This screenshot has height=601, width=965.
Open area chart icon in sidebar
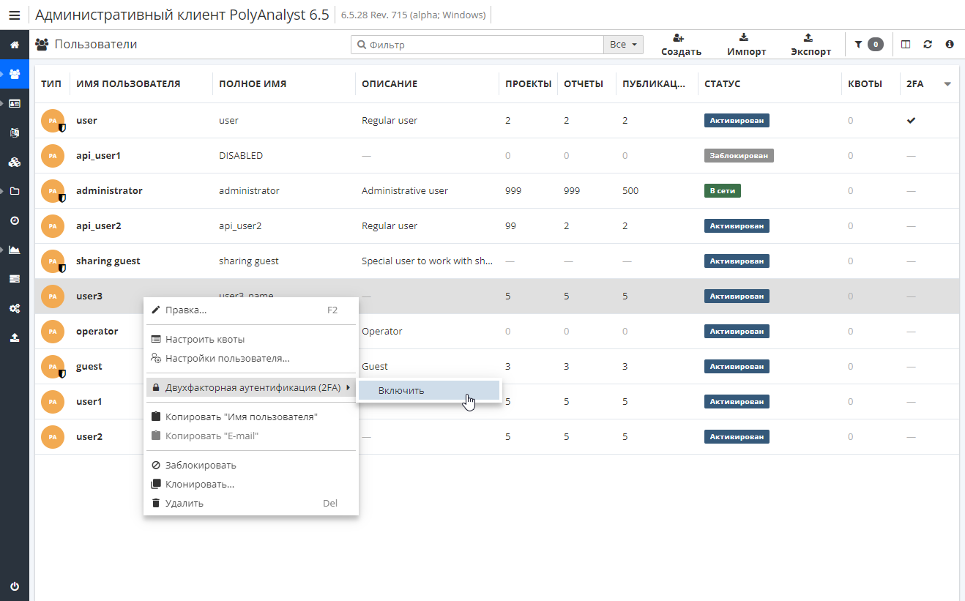point(15,250)
